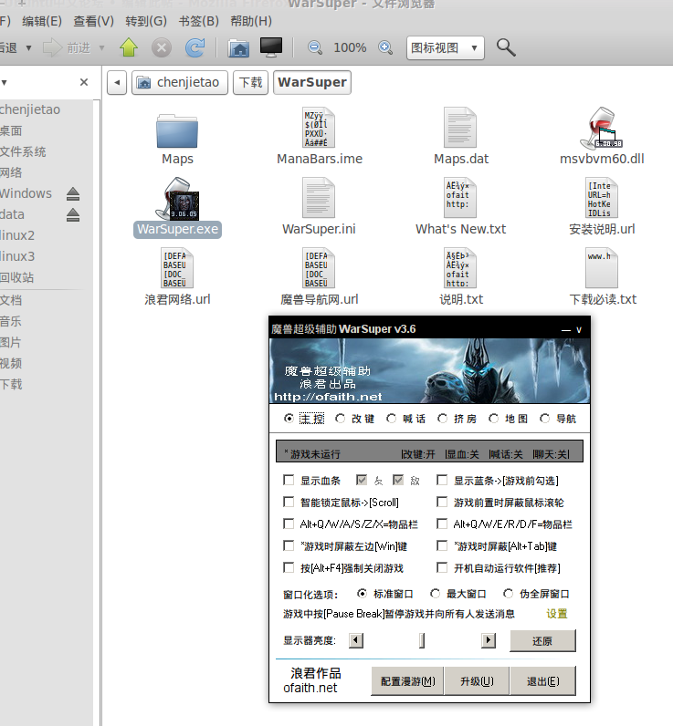Open the home folder icon in the toolbar
This screenshot has height=726, width=673.
click(x=238, y=47)
